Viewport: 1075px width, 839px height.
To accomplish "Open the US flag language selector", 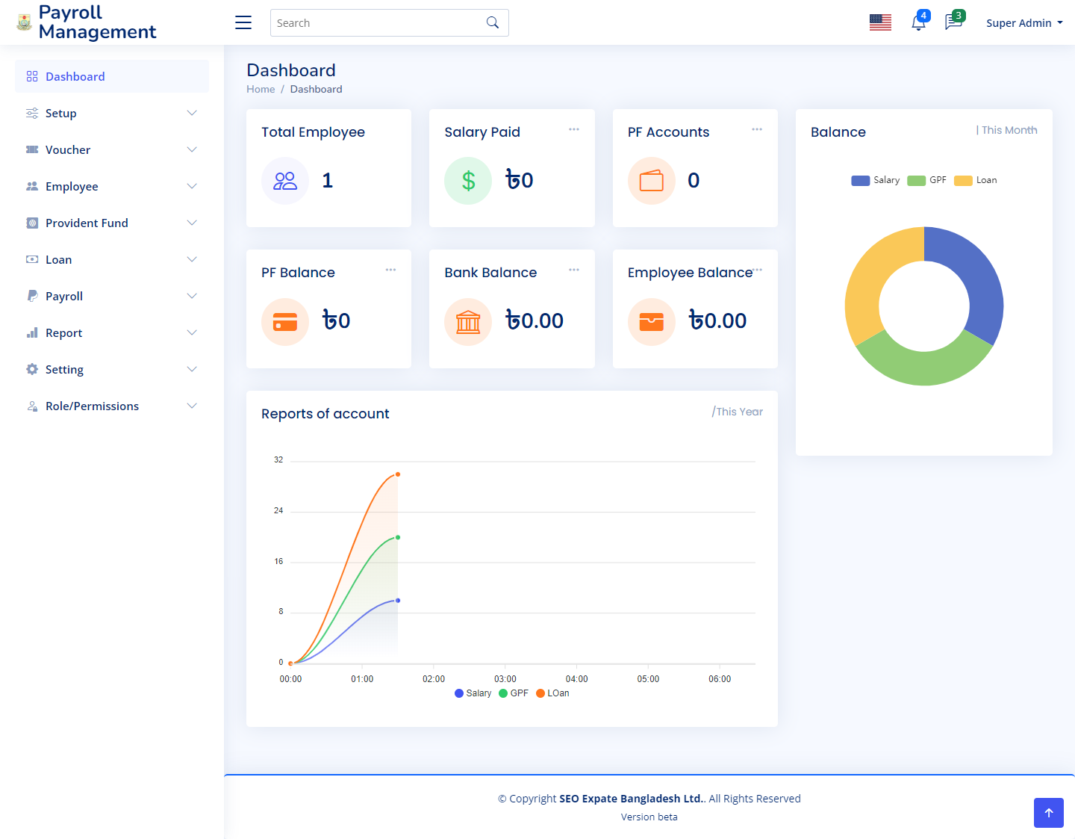I will 880,22.
